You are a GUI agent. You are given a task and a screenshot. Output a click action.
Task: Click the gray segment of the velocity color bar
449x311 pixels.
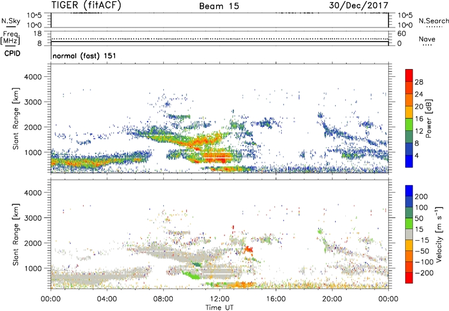click(409, 234)
